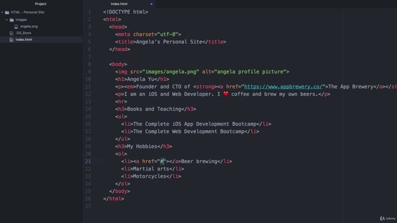Click the images folder icon

[x=12, y=20]
